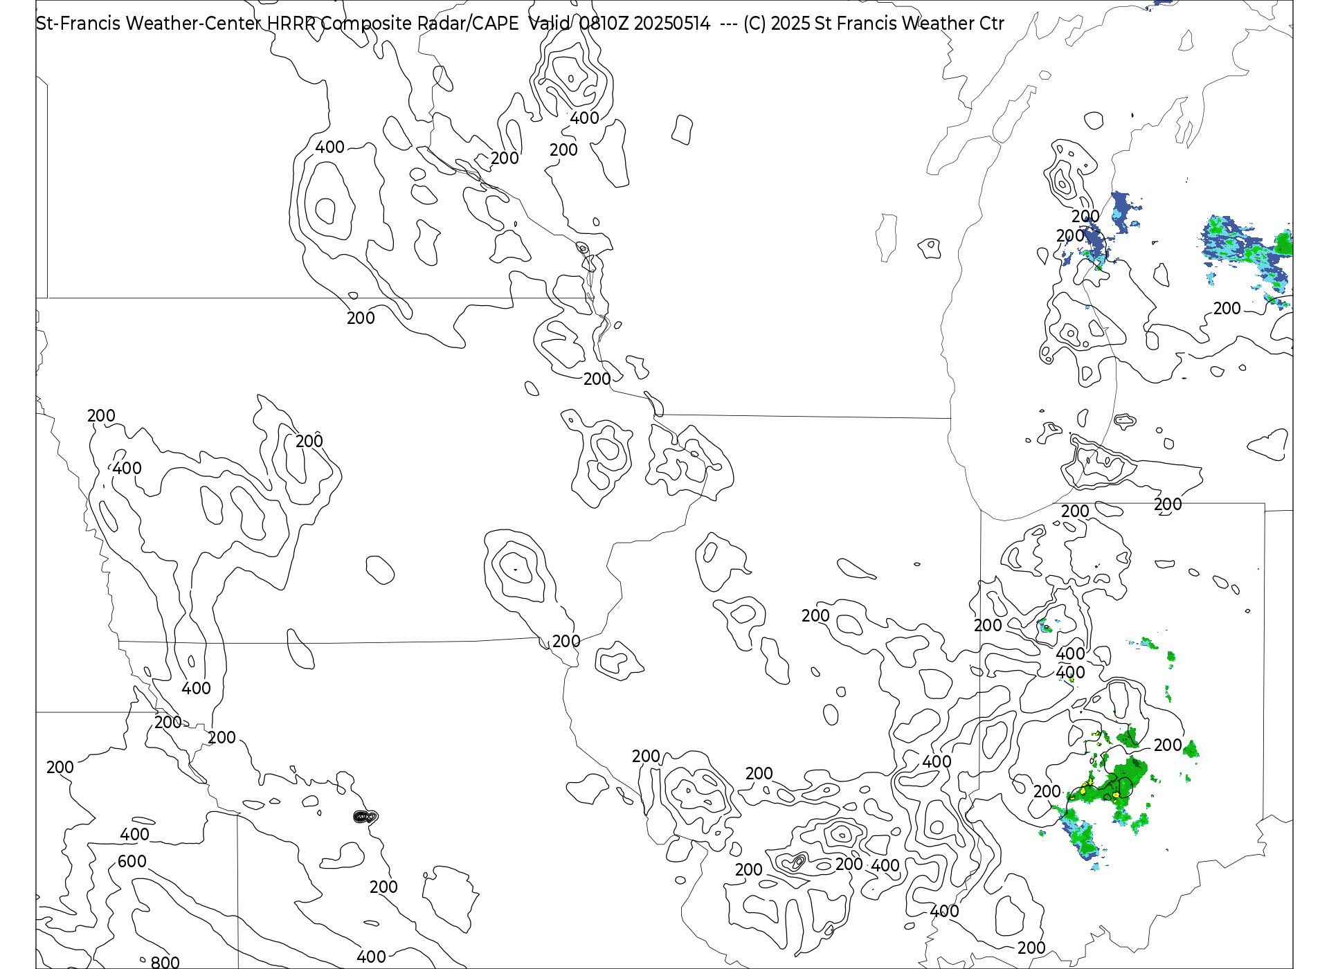Click the "(C) 2025 St Francis Weather Ctr" copyright text
The height and width of the screenshot is (969, 1329).
coord(874,24)
